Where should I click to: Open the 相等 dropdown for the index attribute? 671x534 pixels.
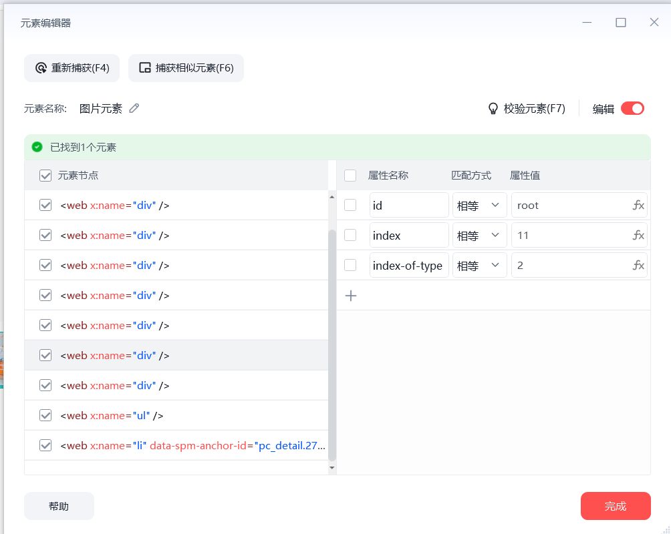click(479, 236)
